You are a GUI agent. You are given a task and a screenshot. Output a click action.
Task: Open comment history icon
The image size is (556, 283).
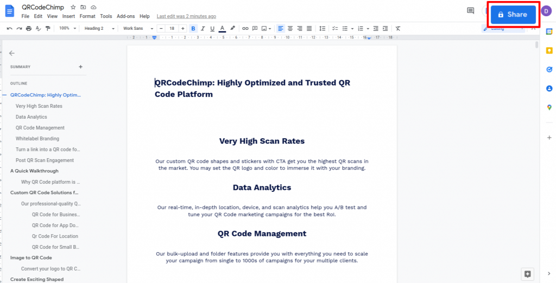tap(470, 11)
